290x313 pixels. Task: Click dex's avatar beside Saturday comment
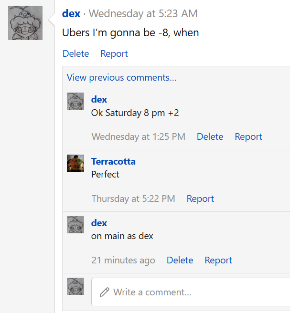tap(75, 101)
